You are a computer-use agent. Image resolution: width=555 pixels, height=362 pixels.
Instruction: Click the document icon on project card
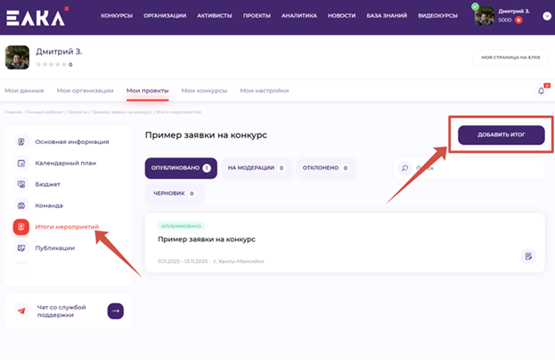coord(528,256)
